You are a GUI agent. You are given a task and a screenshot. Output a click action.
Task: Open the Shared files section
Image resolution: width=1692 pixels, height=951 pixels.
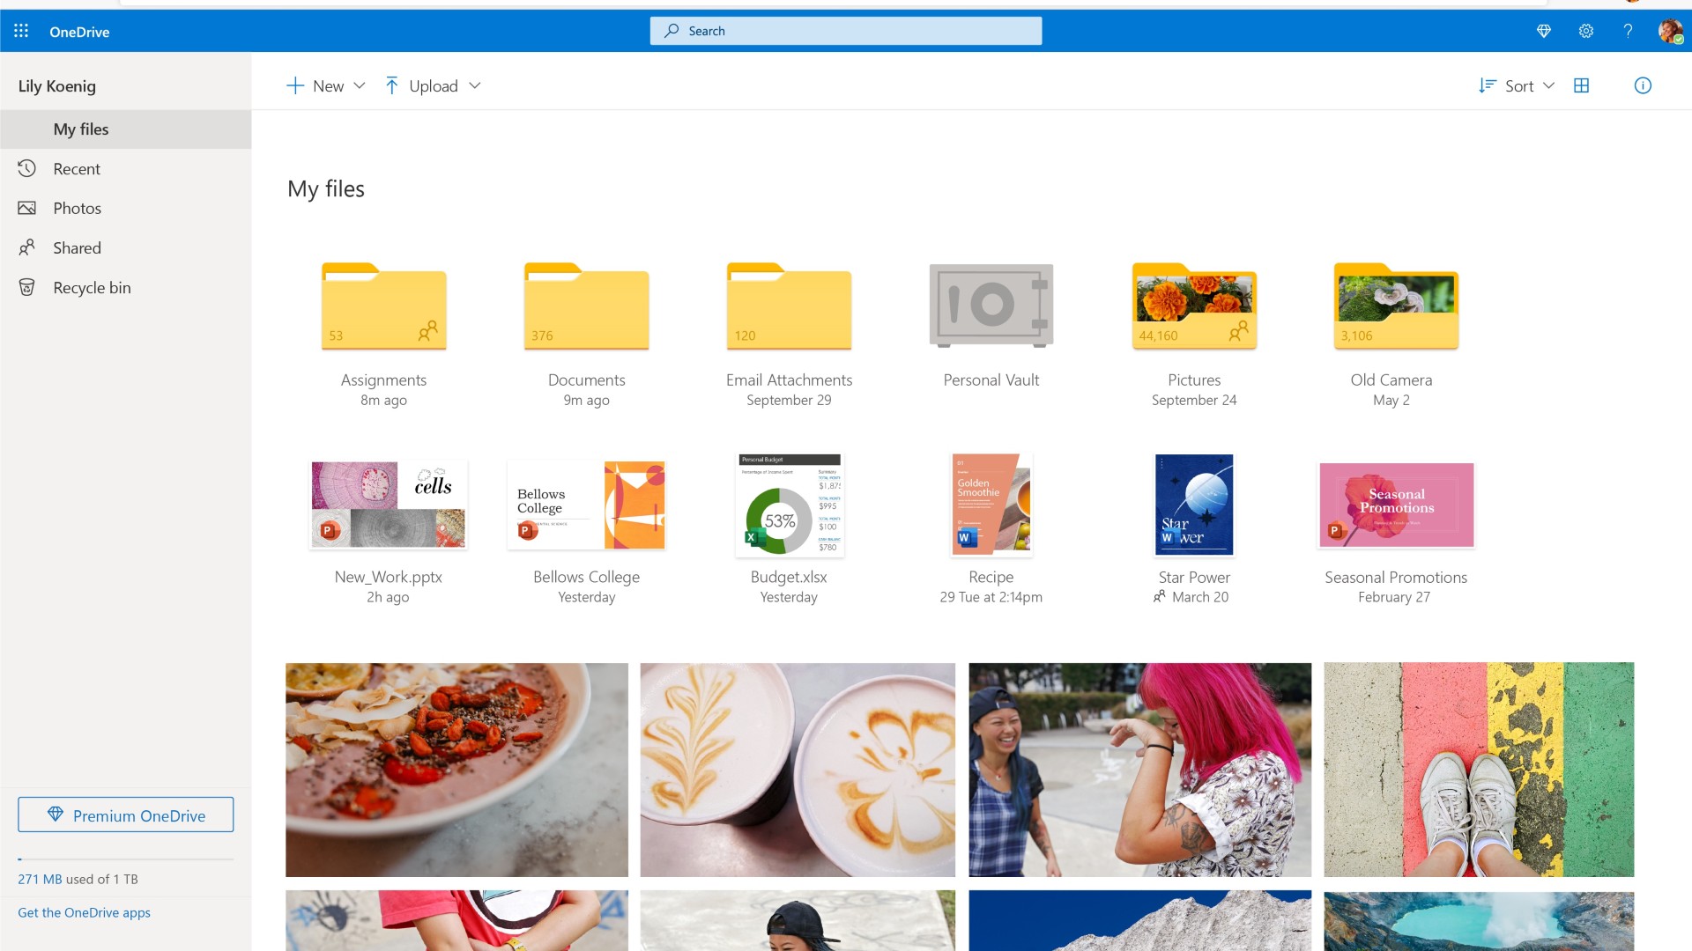[77, 247]
